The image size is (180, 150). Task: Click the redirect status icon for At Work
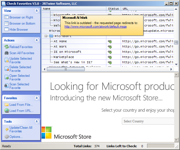[110, 47]
